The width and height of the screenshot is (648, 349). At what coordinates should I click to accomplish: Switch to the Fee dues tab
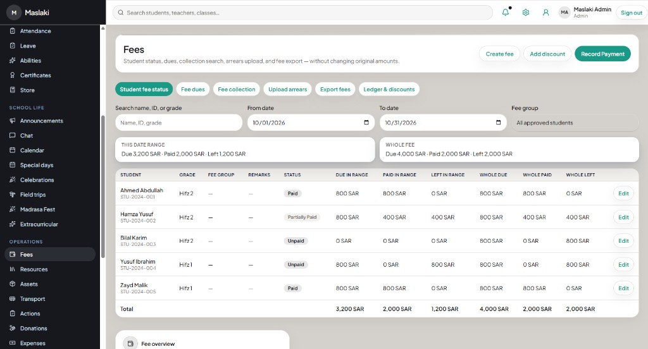193,89
